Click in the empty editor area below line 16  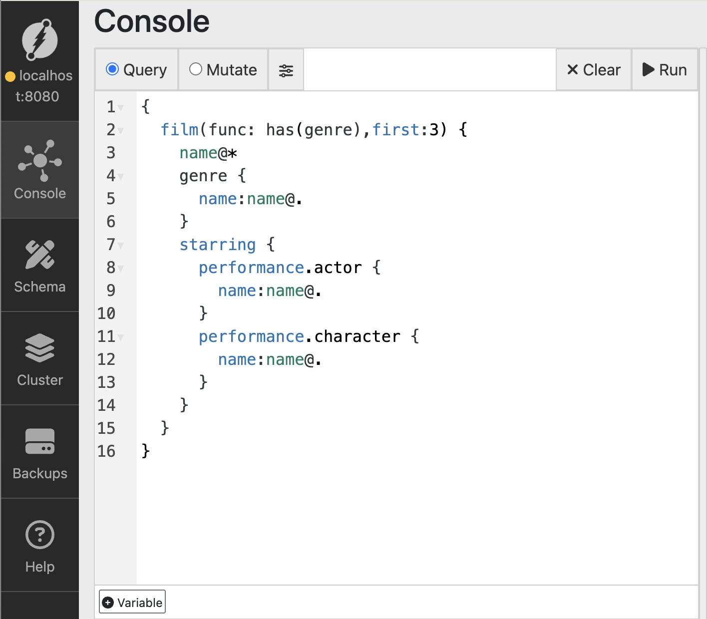click(399, 519)
